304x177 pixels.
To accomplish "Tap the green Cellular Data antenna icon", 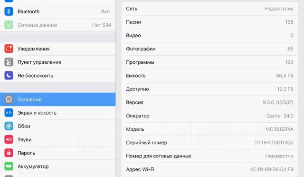I will tap(9, 25).
